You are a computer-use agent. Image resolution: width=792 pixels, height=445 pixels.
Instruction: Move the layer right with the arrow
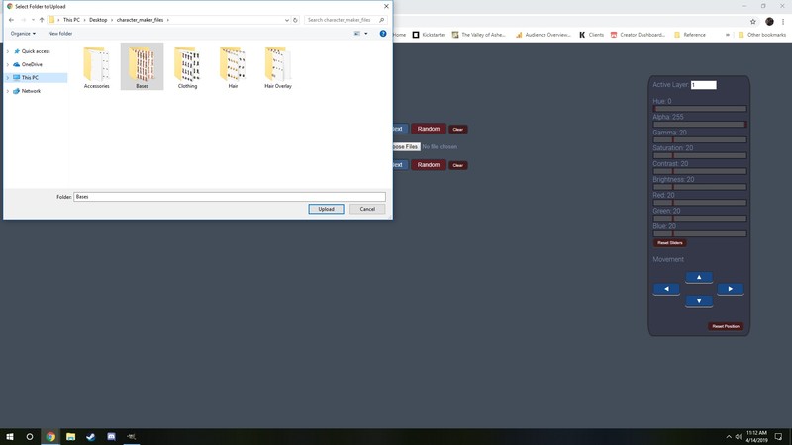tap(731, 289)
